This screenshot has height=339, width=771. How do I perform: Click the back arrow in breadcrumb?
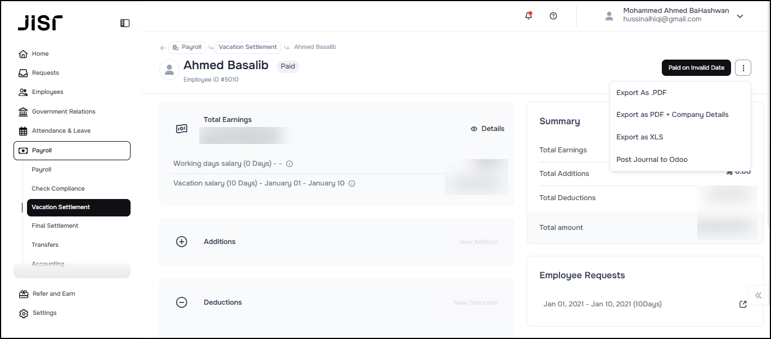pos(163,48)
